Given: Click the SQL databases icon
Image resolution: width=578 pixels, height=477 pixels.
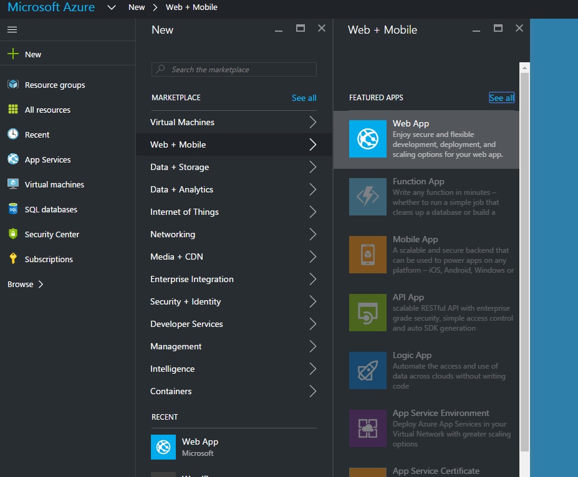Looking at the screenshot, I should pos(13,209).
